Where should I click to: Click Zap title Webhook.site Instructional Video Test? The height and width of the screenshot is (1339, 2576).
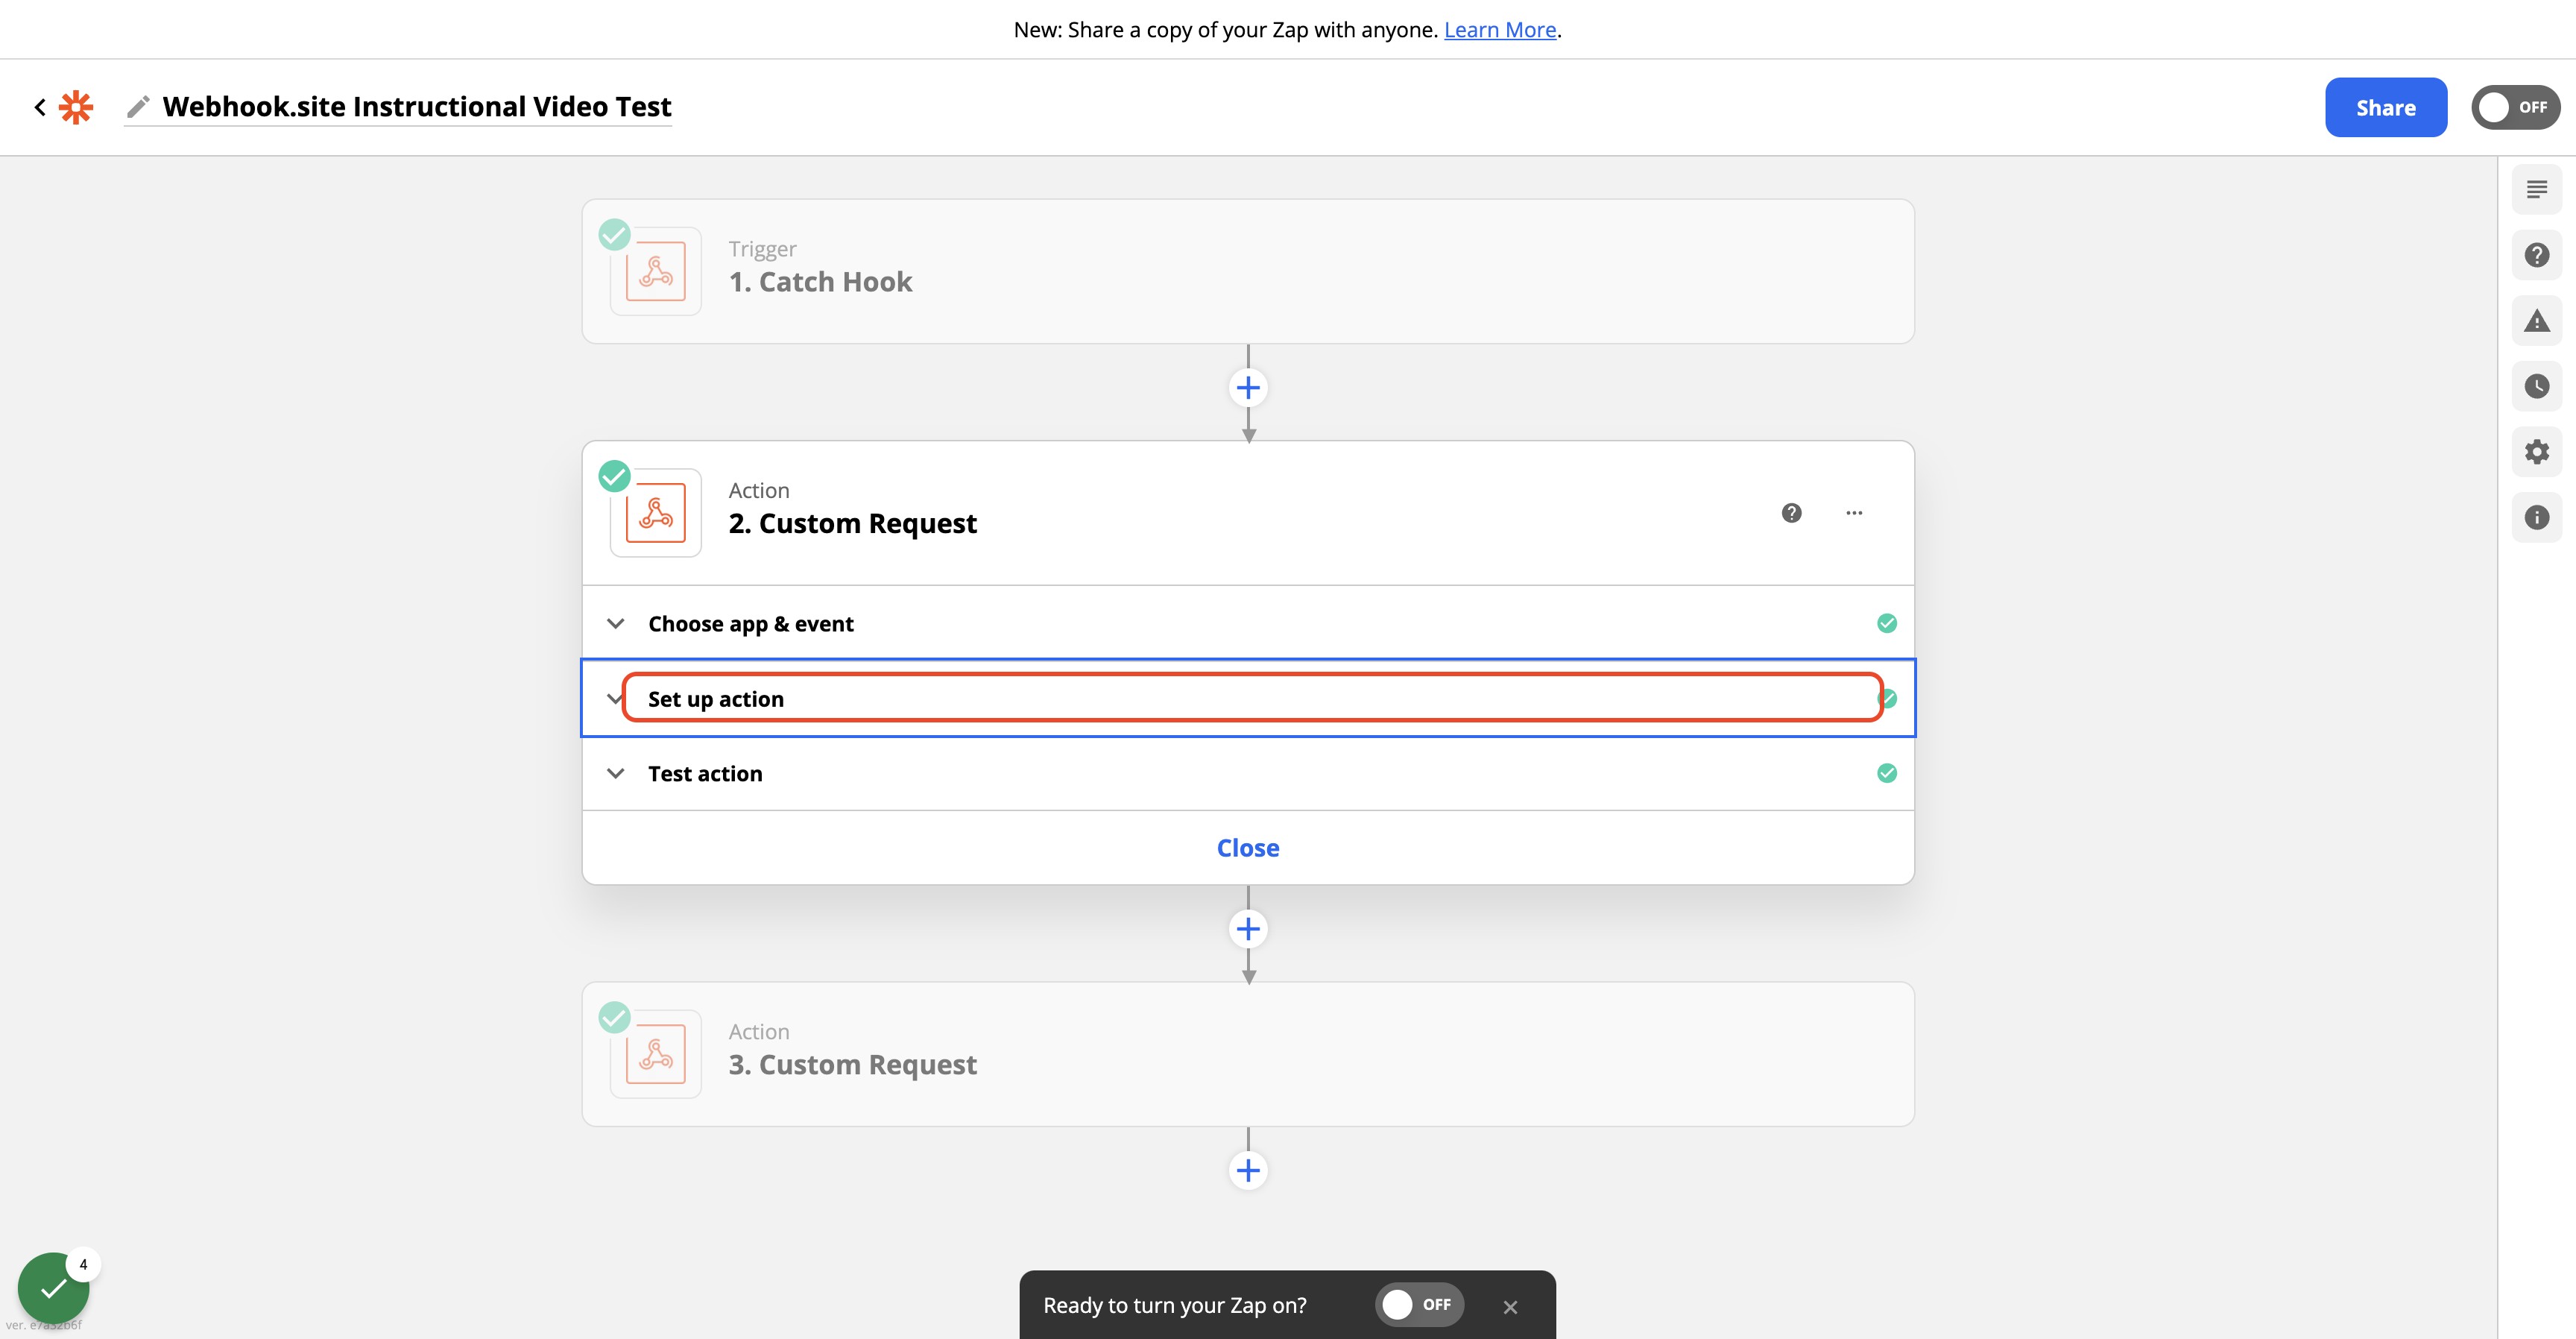417,106
